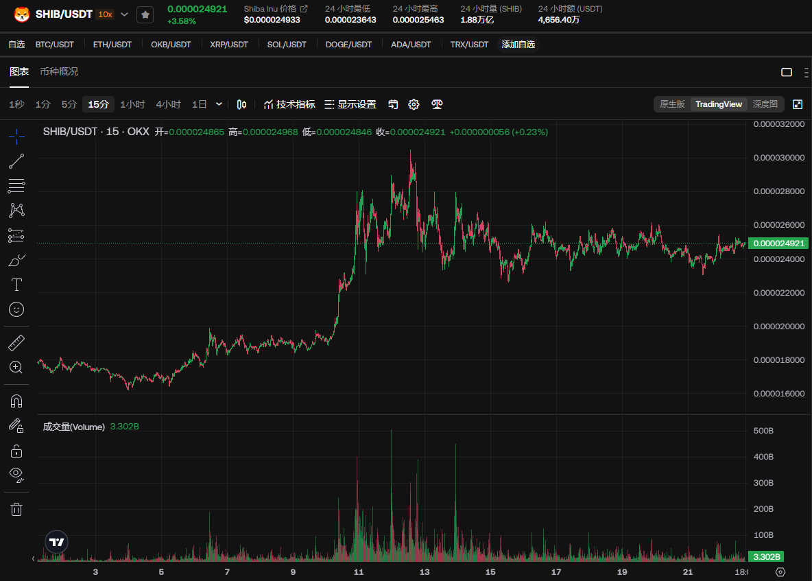The image size is (812, 581).
Task: Switch to the 币种概况 tab
Action: [x=59, y=72]
